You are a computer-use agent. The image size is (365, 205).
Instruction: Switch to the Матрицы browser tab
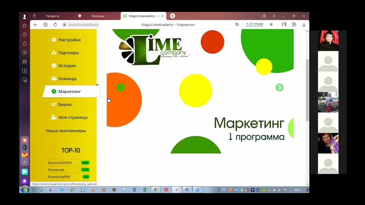click(98, 16)
